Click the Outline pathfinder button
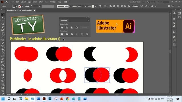182x102 pixels. (x=82, y=35)
